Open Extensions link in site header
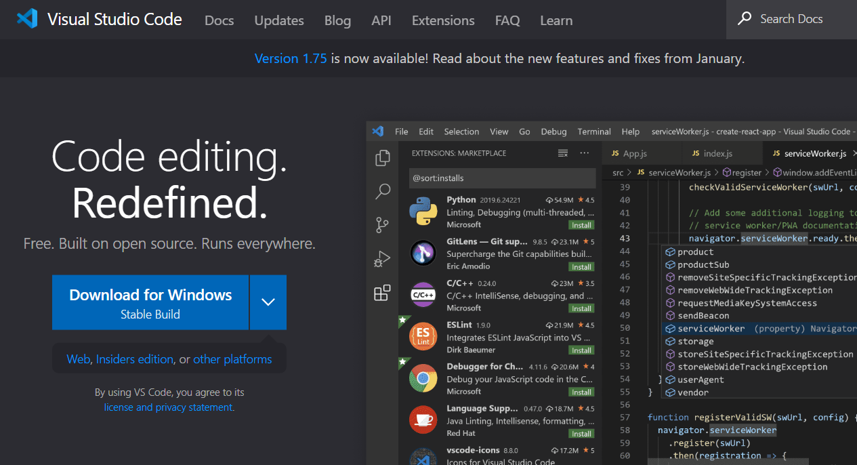 (443, 20)
